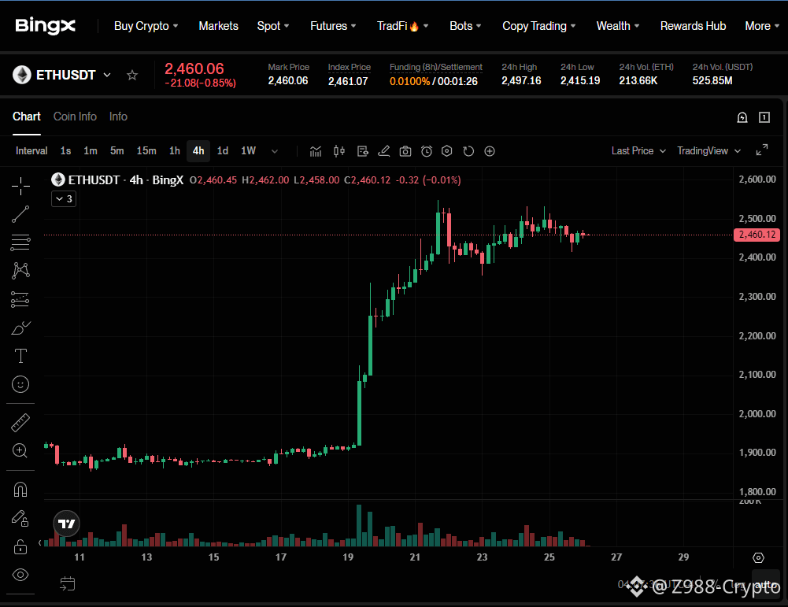This screenshot has width=788, height=607.
Task: Go to the Markets page
Action: point(218,26)
